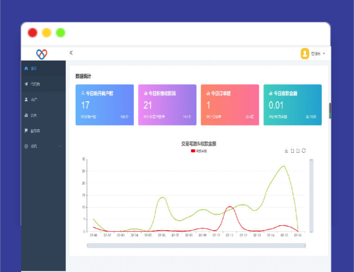Click the chart refresh/restore icon
The height and width of the screenshot is (272, 354).
pyautogui.click(x=304, y=151)
